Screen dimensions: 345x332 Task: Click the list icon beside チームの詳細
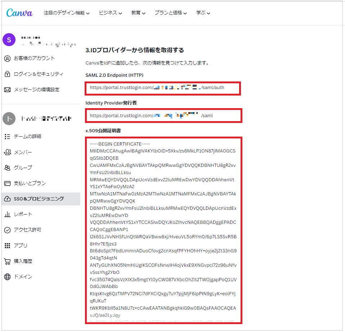7,137
